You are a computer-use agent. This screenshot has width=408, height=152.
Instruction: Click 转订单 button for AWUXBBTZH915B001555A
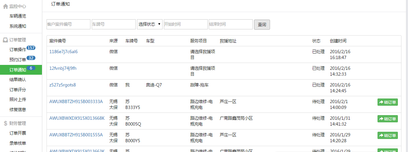387,135
